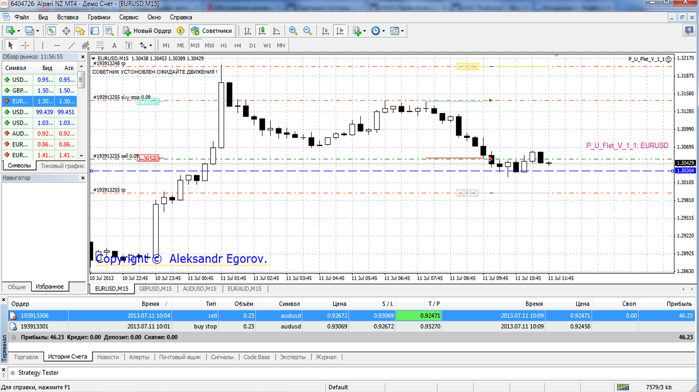Select the W1 timeframe
699x392 pixels.
coord(267,46)
